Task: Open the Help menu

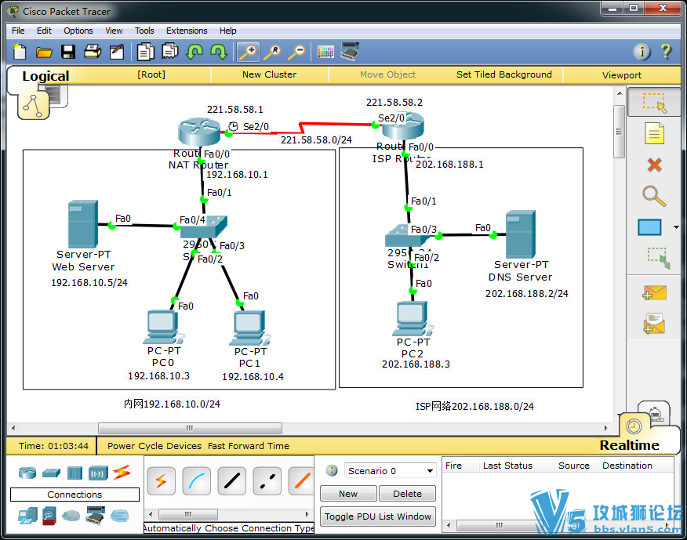Action: [x=228, y=31]
